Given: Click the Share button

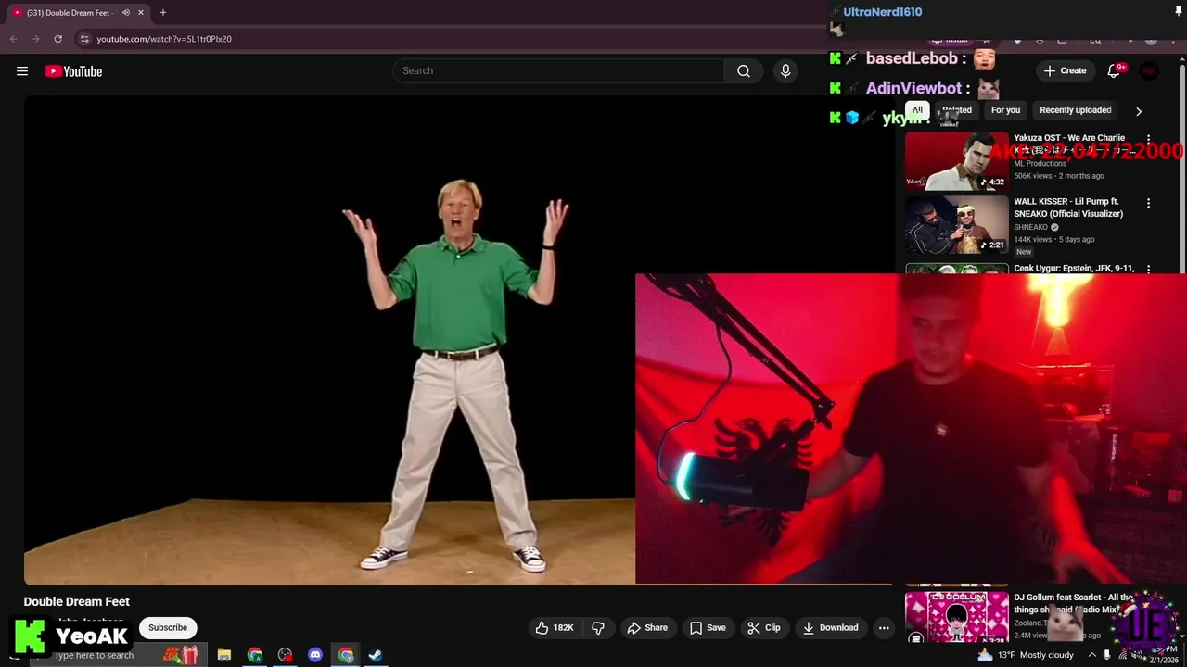Looking at the screenshot, I should (x=647, y=628).
